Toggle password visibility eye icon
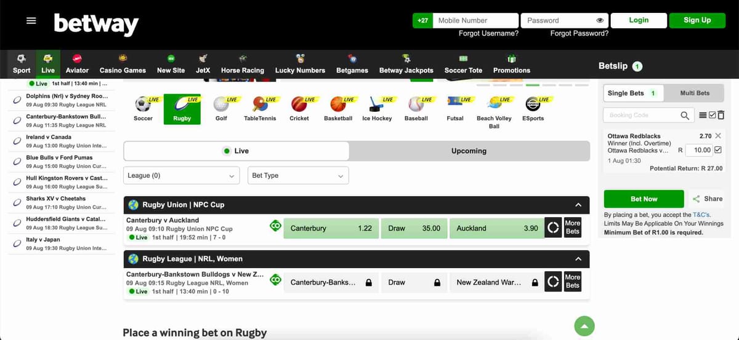The image size is (739, 340). point(600,20)
